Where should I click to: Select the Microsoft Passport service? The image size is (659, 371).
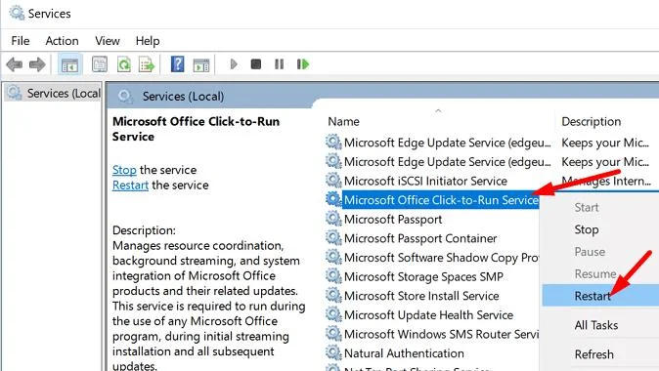tap(392, 219)
